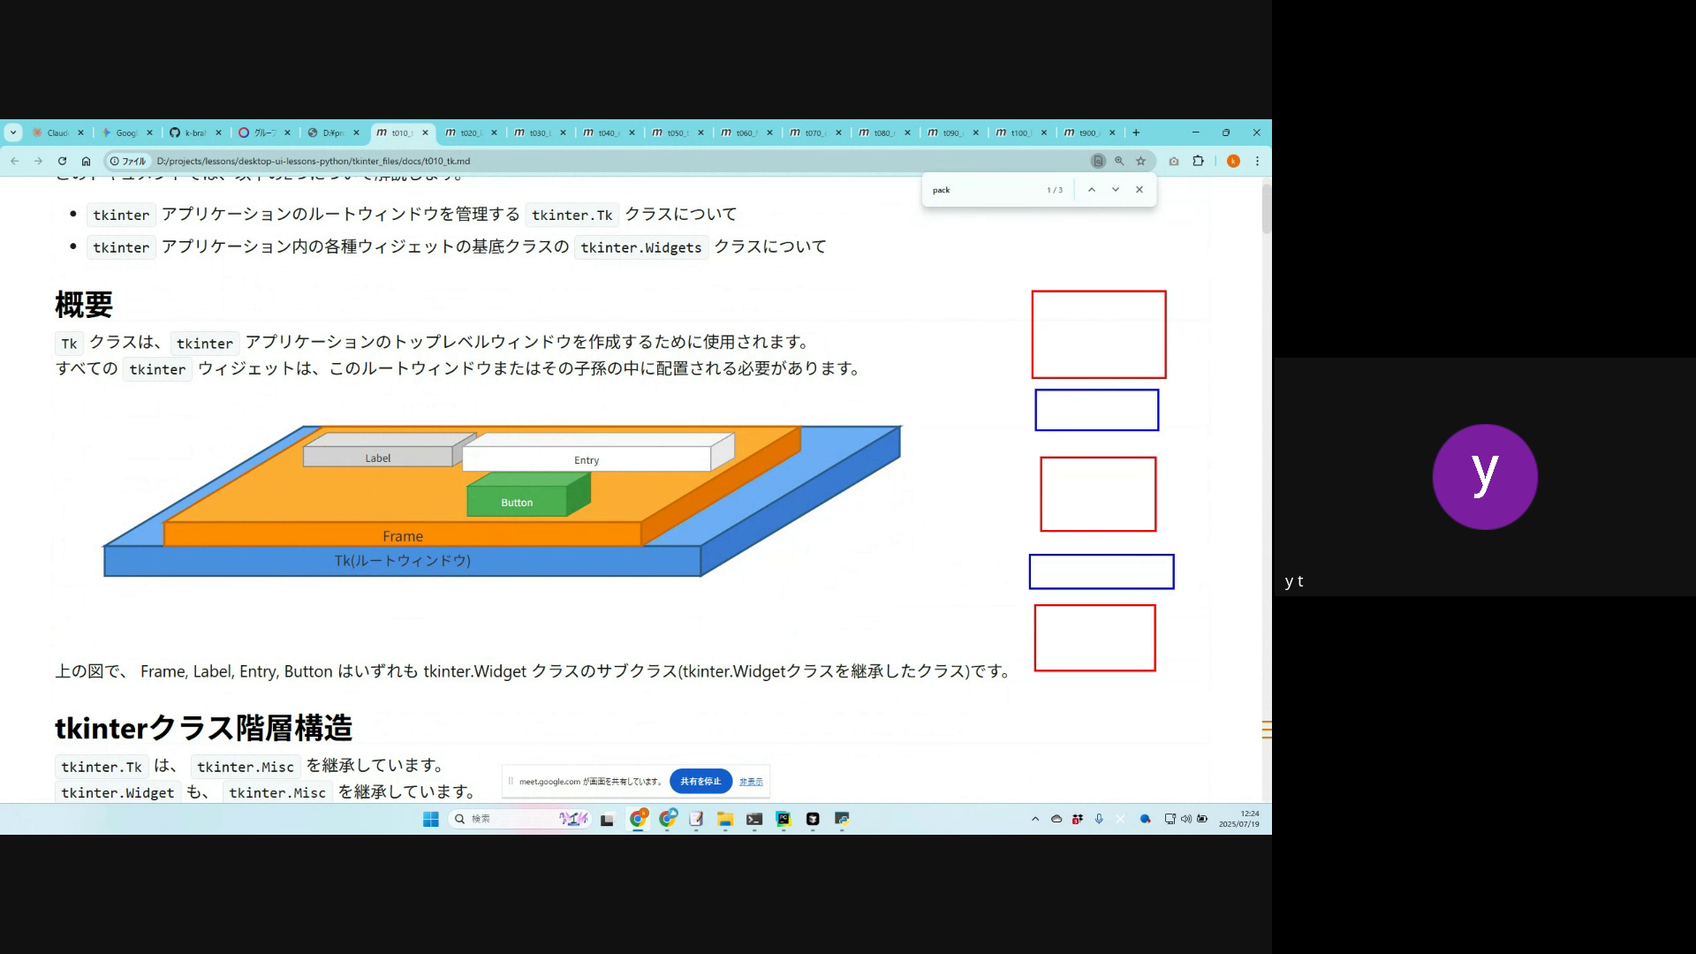Show hidden system tray icons

(1035, 819)
